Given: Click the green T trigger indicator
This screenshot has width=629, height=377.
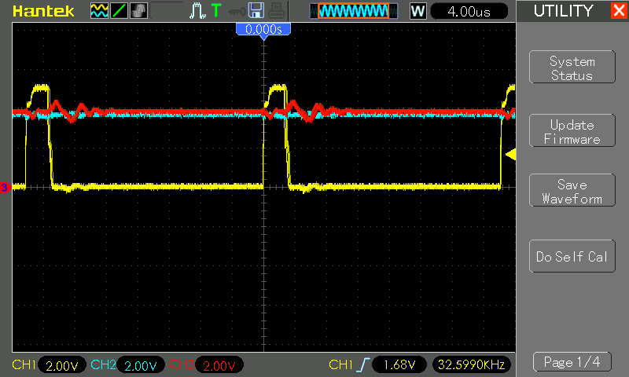Looking at the screenshot, I should [216, 11].
